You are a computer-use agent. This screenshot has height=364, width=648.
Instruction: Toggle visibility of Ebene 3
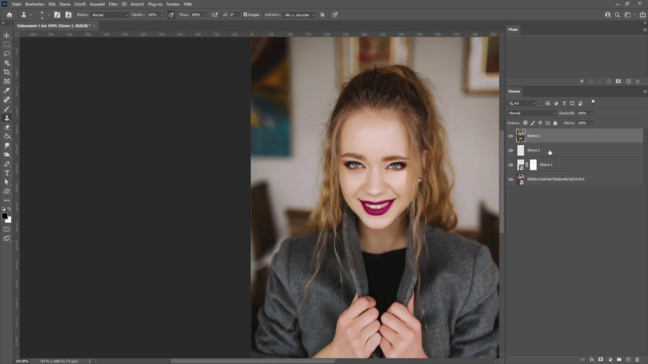(511, 135)
